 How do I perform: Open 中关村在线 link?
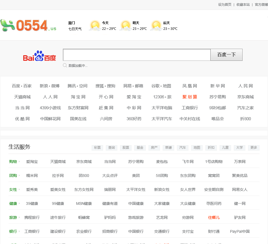[x=190, y=119]
